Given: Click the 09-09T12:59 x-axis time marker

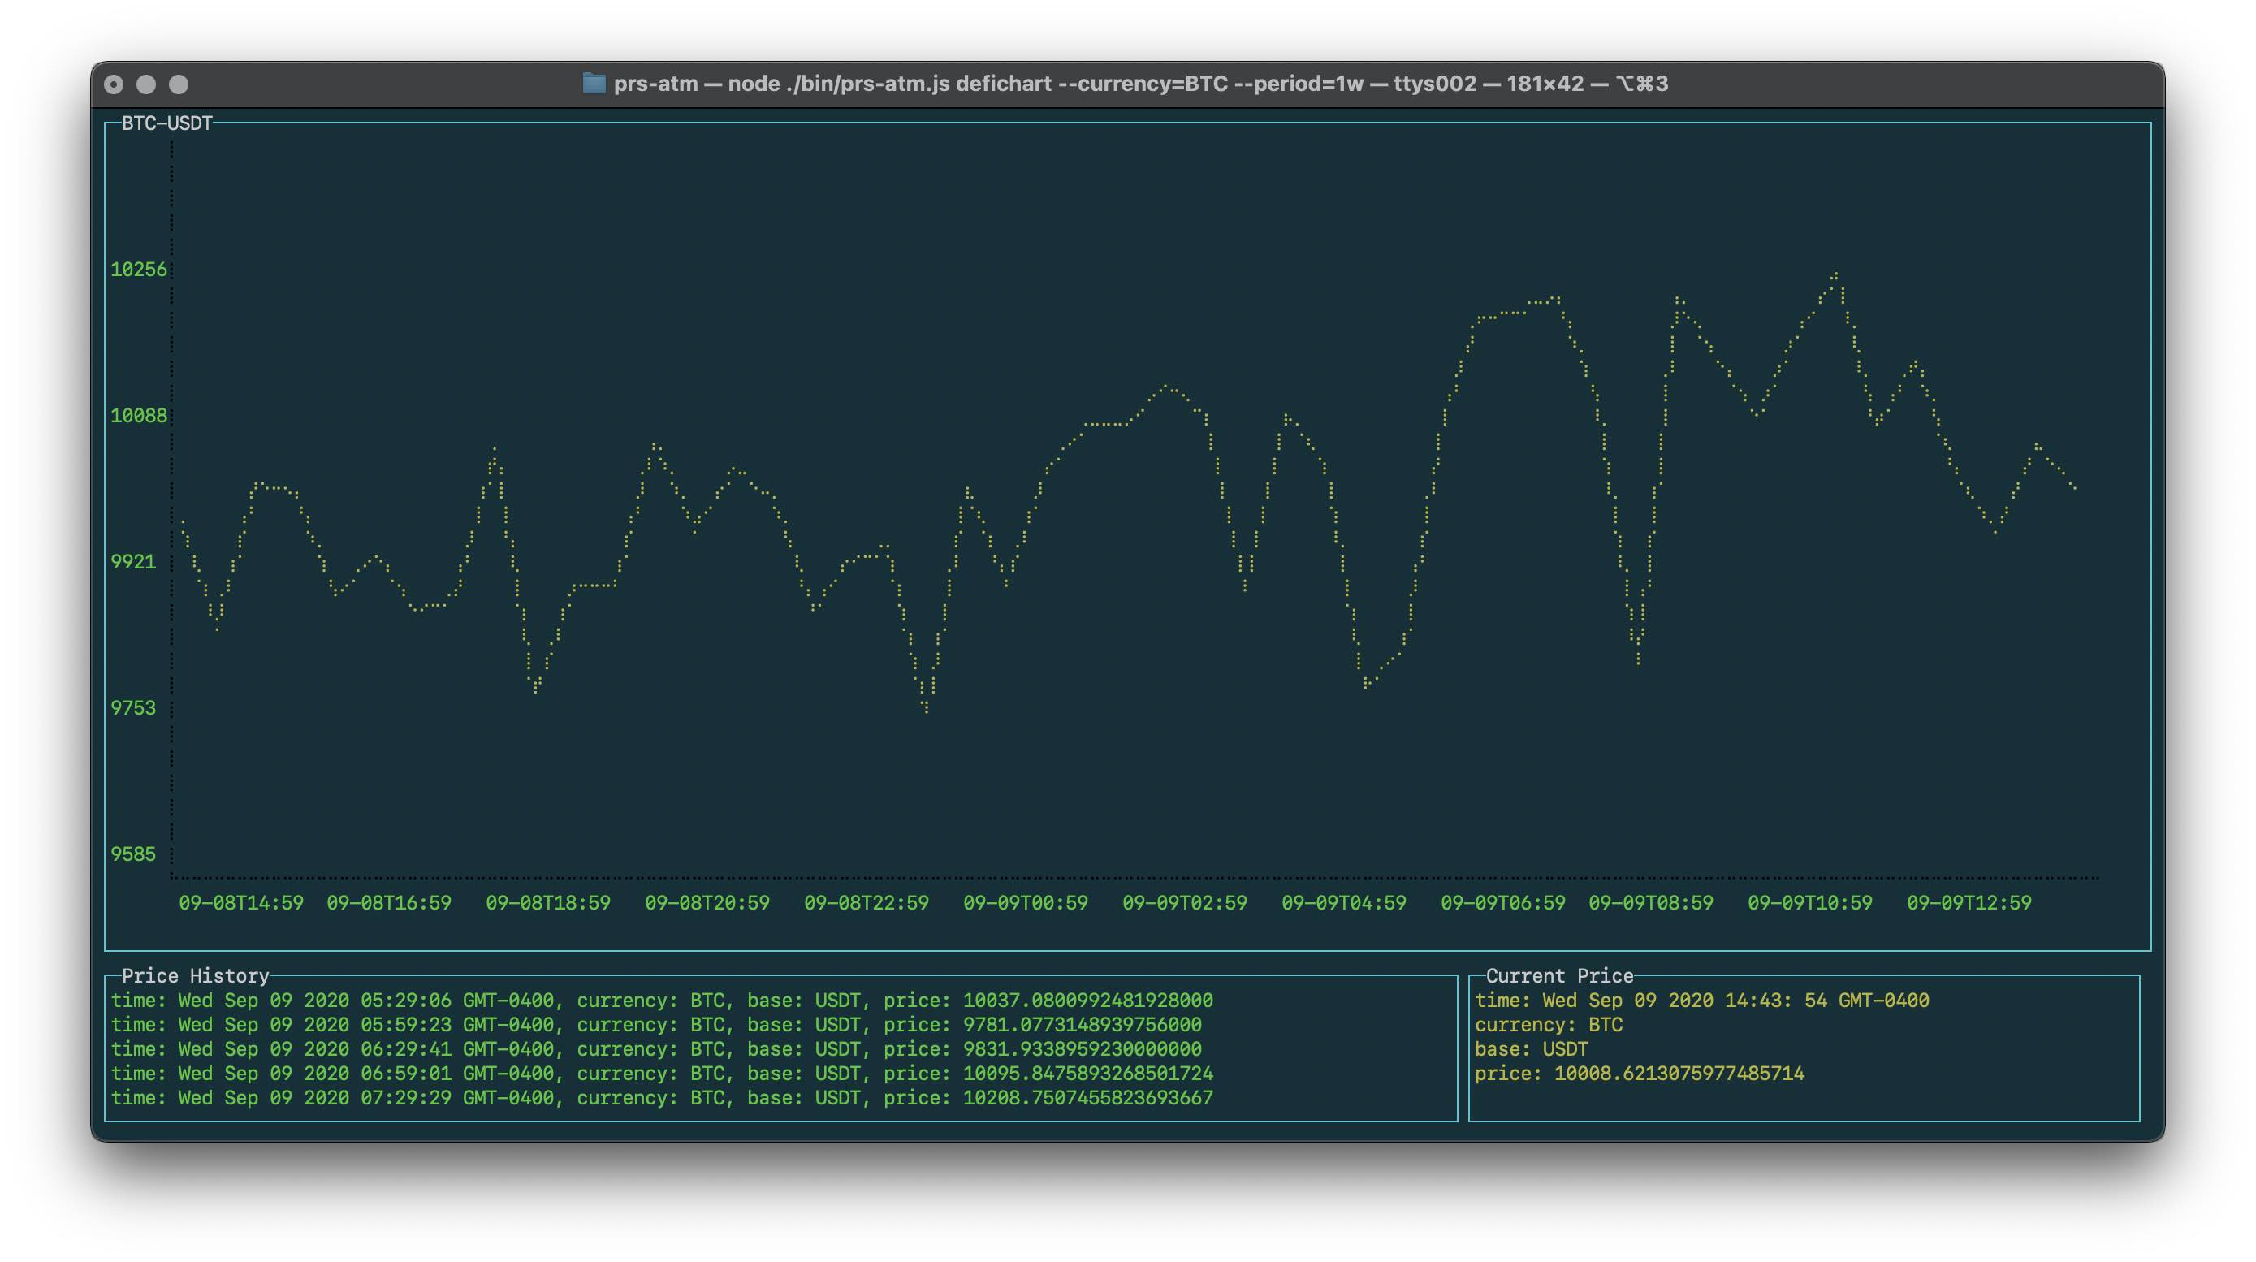Looking at the screenshot, I should coord(1969,903).
